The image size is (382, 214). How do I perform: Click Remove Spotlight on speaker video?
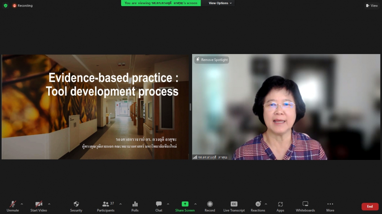tap(212, 60)
